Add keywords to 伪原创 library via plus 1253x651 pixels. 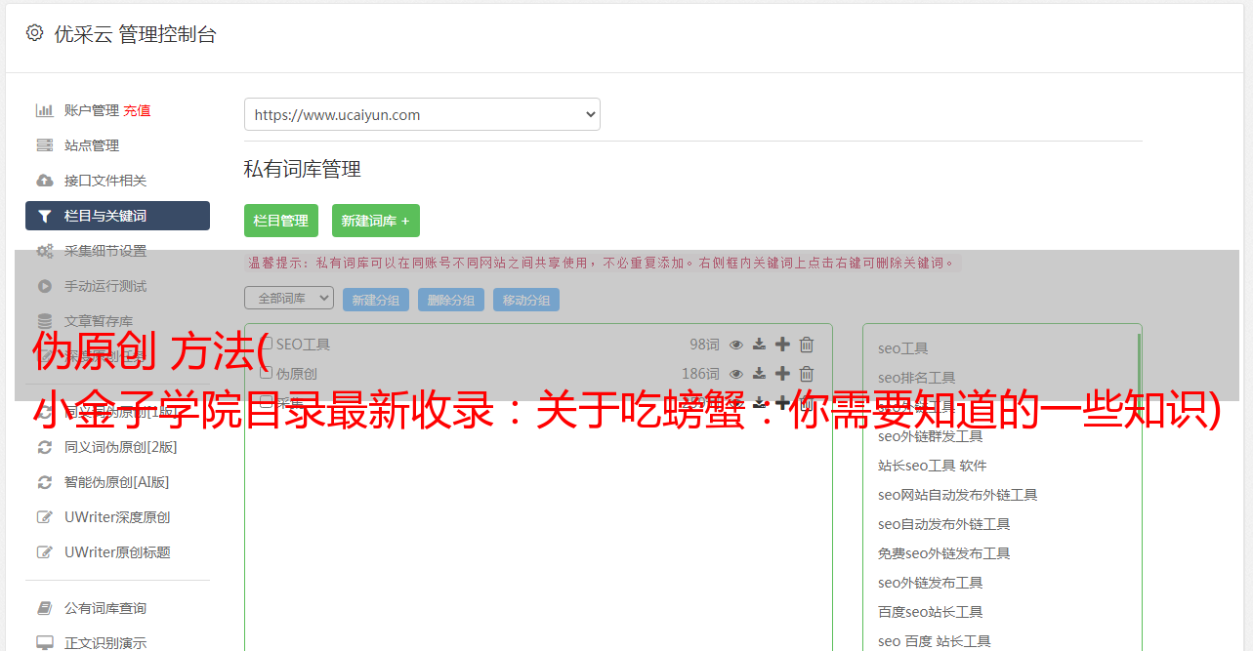pos(782,374)
